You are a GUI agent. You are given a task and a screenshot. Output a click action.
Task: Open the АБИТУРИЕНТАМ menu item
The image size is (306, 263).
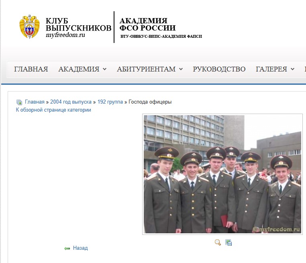point(146,69)
